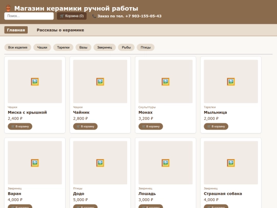Open the Корзина (0) cart button
The height and width of the screenshot is (208, 277).
(x=72, y=16)
